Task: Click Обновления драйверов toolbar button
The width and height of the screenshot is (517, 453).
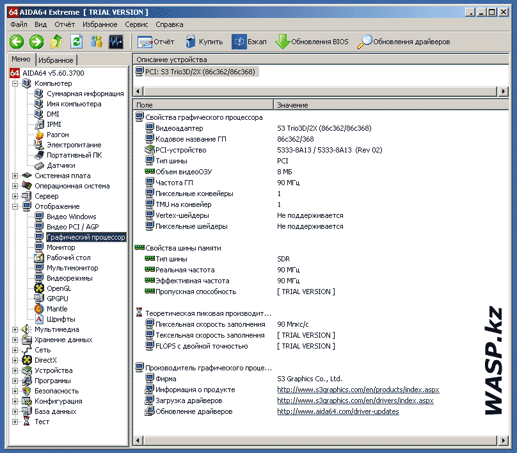Action: [403, 42]
